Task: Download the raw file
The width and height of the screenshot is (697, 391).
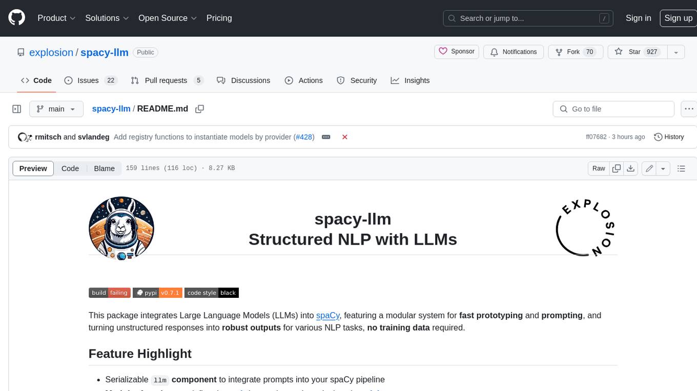Action: (631, 168)
